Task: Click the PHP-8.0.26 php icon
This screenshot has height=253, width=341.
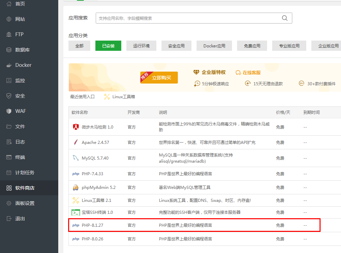Action: pos(76,239)
